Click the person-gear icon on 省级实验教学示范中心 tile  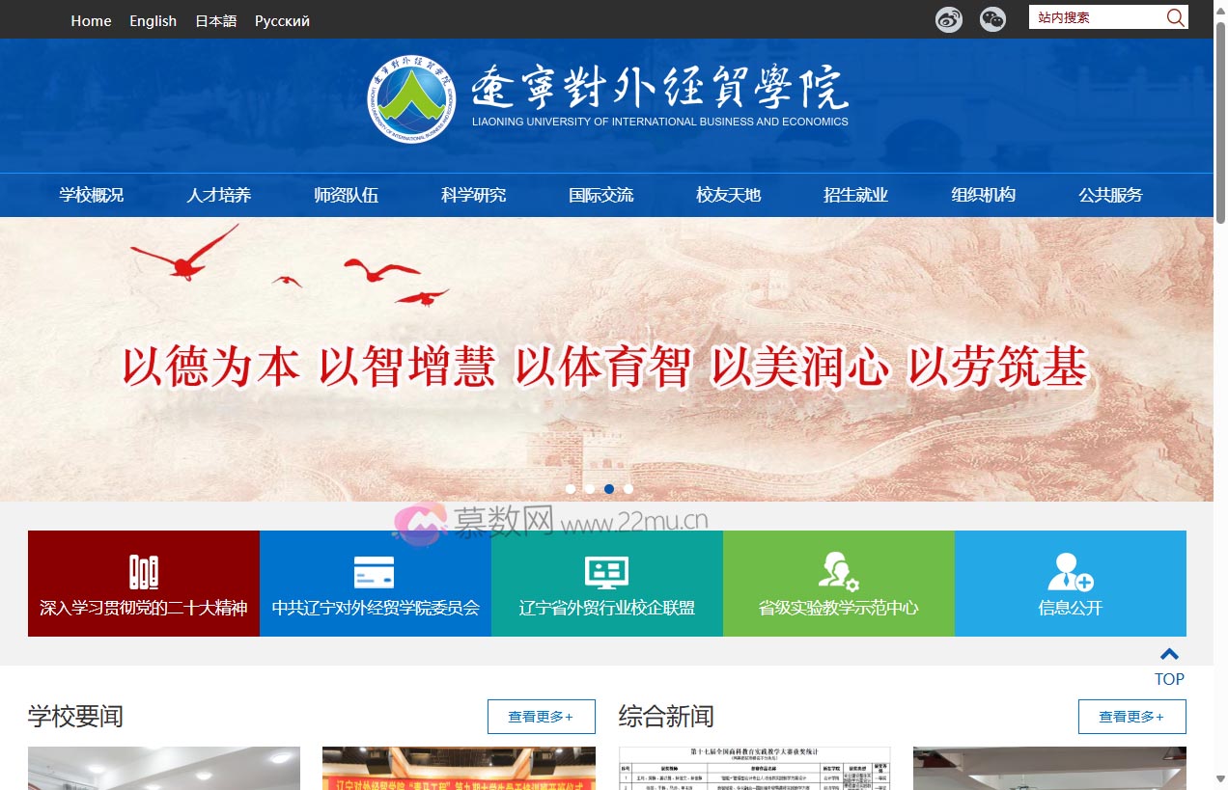coord(838,569)
